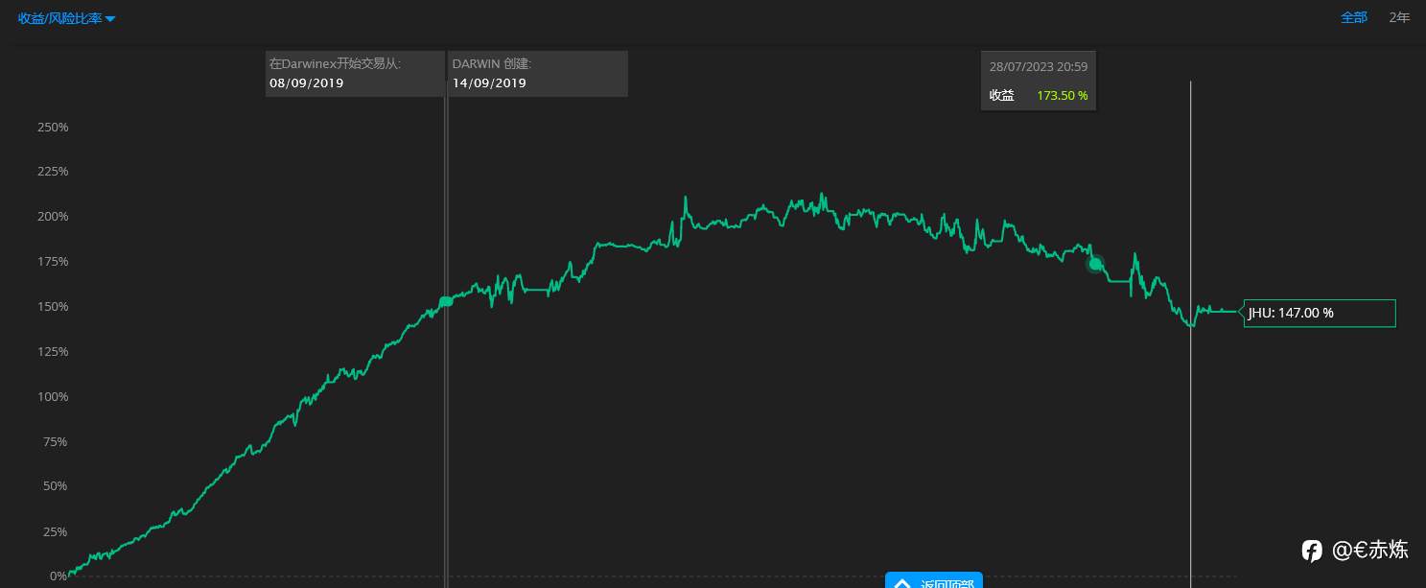Click the DARWIN 创建 annotation box

pyautogui.click(x=537, y=73)
